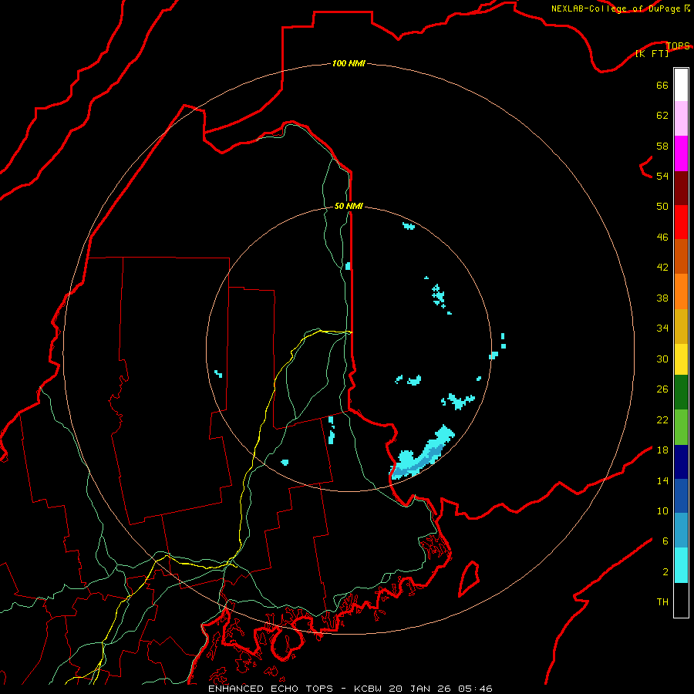The width and height of the screenshot is (694, 694).
Task: Click the '05:46' time in the caption
Action: [475, 689]
